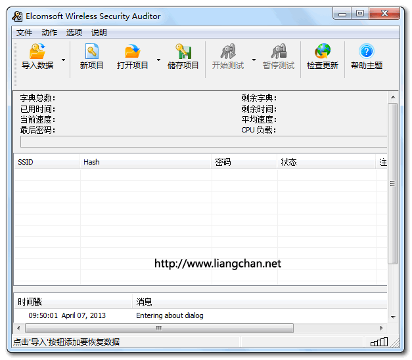Sort by the SSID column header
The height and width of the screenshot is (360, 412).
tap(47, 162)
